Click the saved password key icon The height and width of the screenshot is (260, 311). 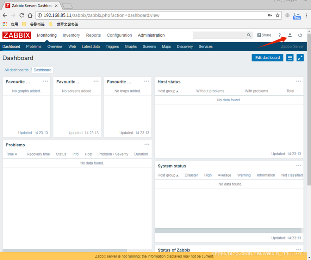[x=270, y=15]
